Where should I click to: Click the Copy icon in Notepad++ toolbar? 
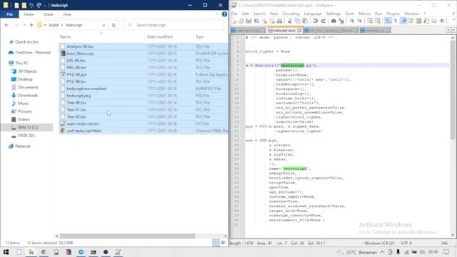click(x=298, y=21)
